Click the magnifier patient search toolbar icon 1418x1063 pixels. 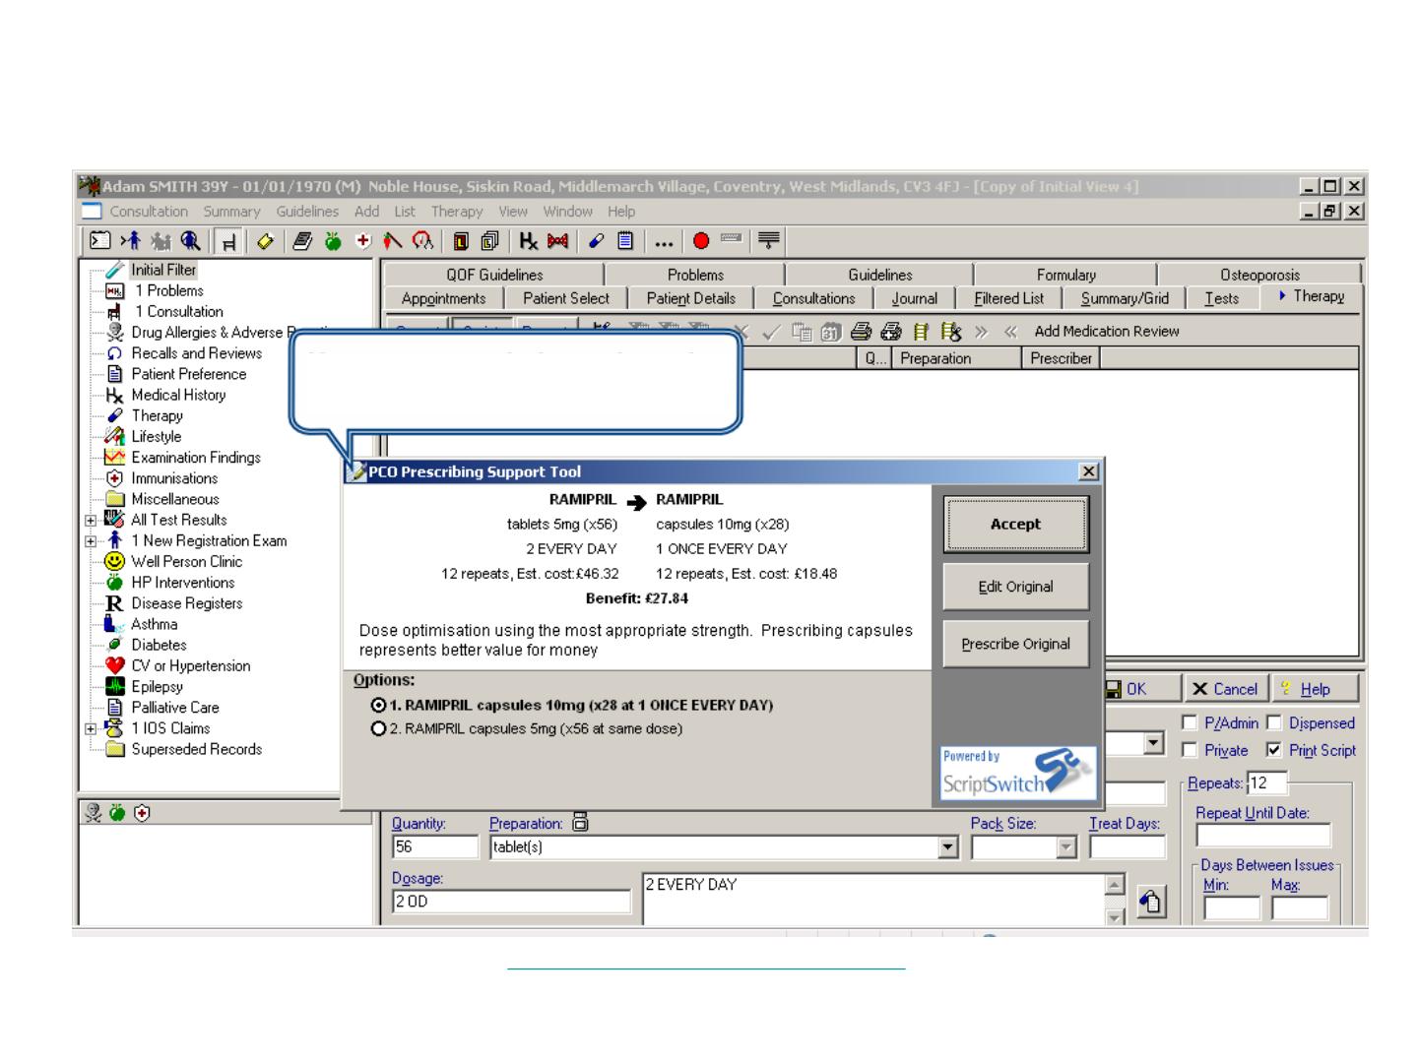click(190, 241)
